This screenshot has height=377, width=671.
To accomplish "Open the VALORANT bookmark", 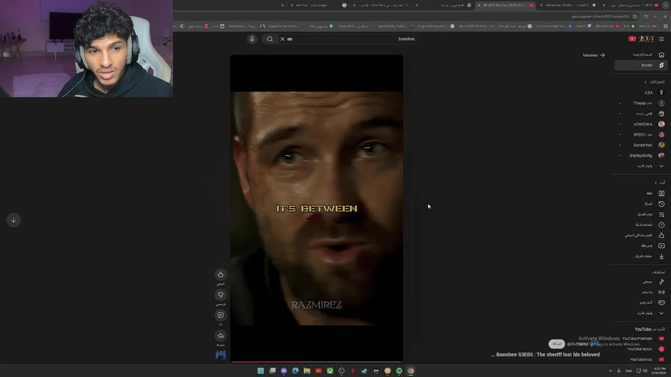I will coord(476,26).
